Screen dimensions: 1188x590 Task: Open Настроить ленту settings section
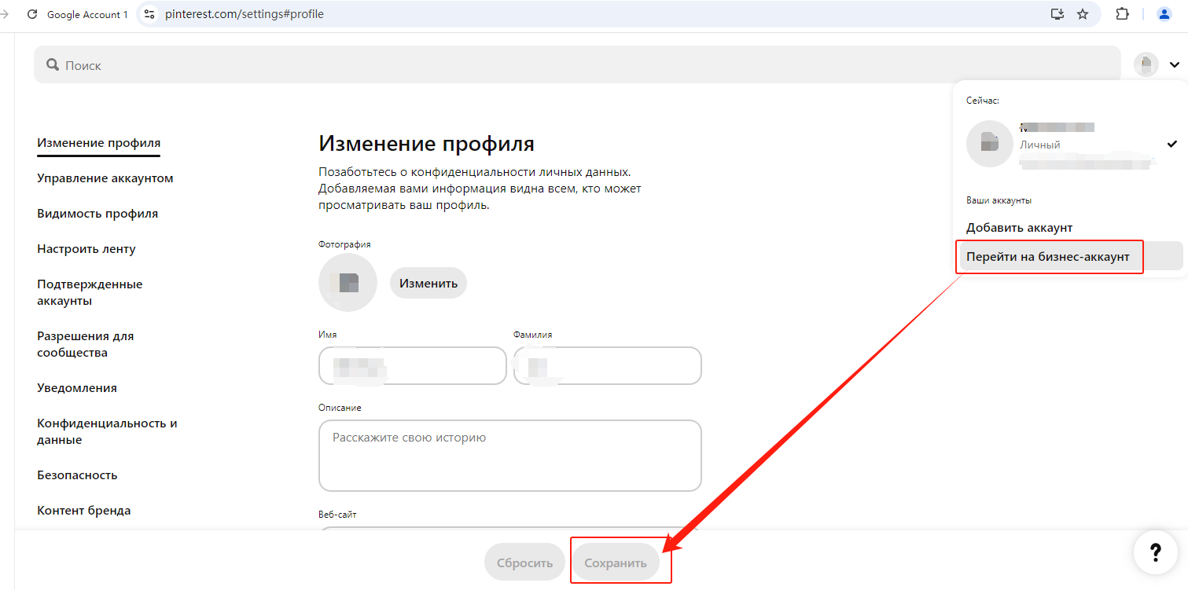pyautogui.click(x=86, y=249)
